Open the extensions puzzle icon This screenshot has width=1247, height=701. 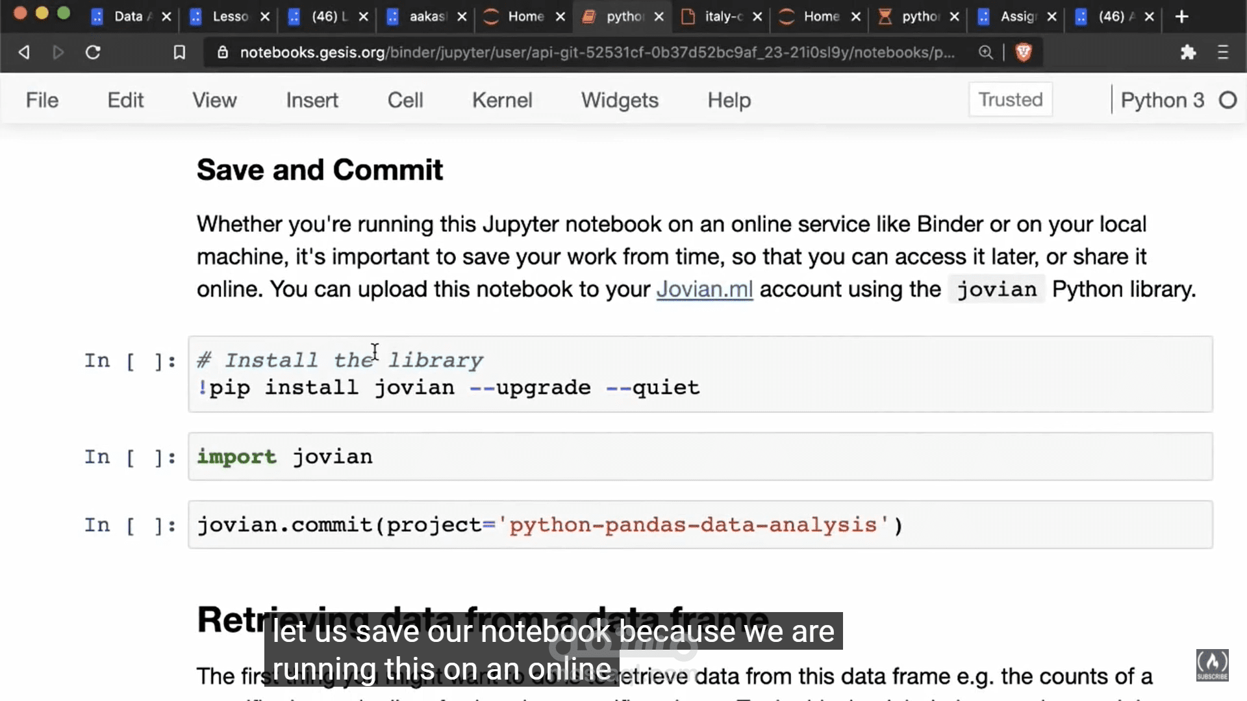pyautogui.click(x=1188, y=52)
